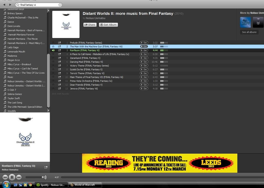Go back to the previous track
Viewport: 264px width, 188px height.
pos(5,177)
